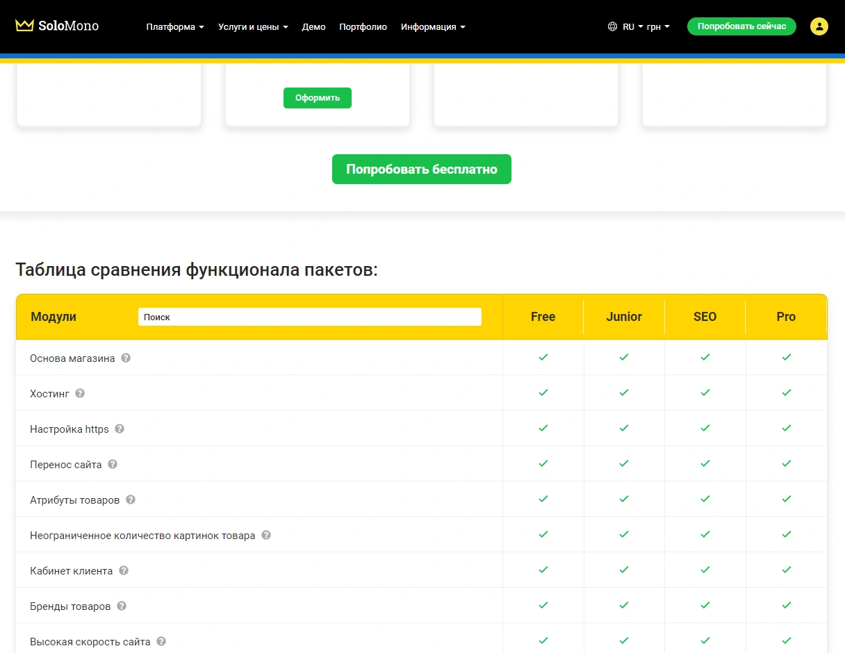Open the Портфолио menu item

pos(363,27)
